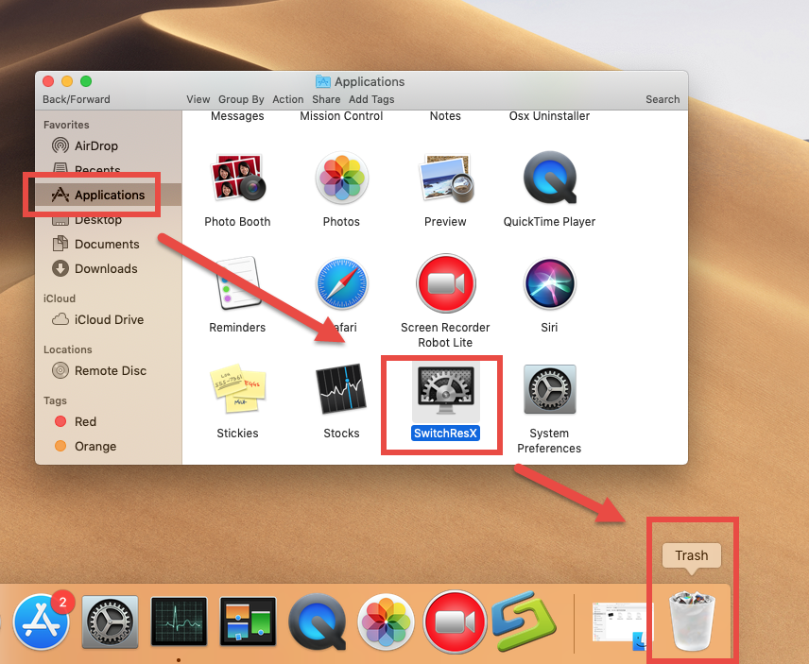Select the Stickies app icon
Screen dimensions: 809x664
[x=237, y=389]
